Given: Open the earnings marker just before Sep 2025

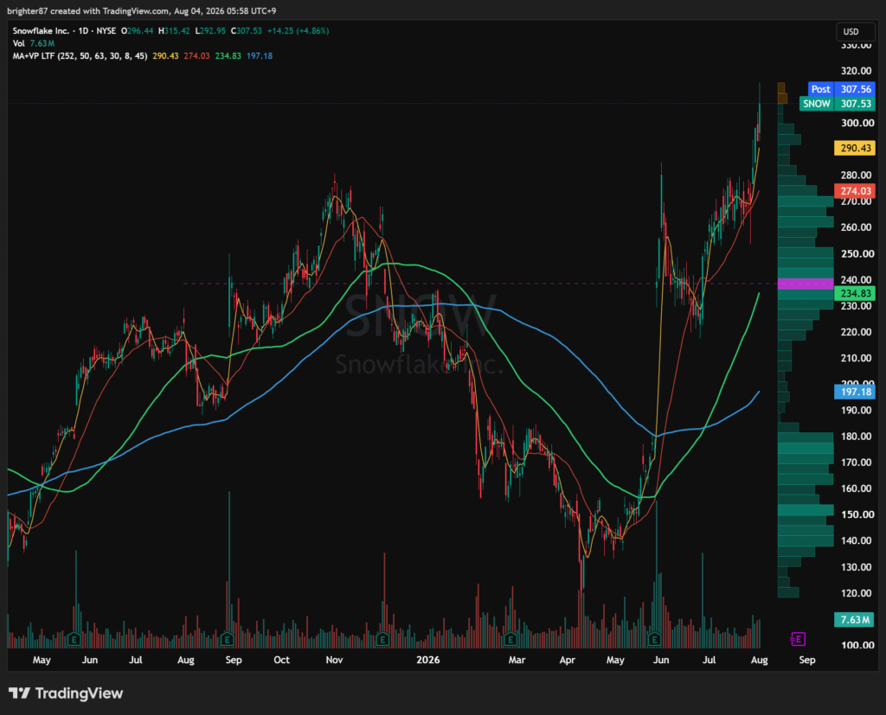Looking at the screenshot, I should point(228,639).
